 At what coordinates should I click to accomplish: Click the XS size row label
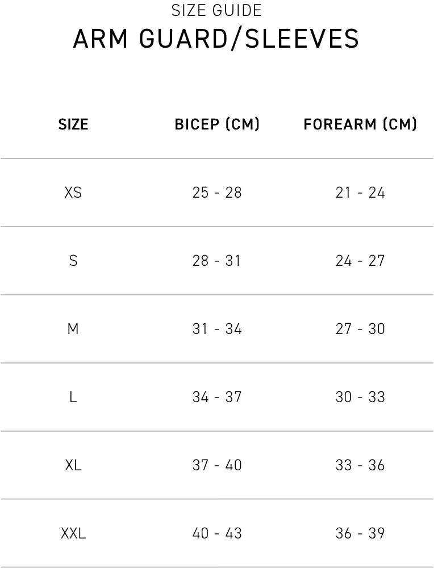tap(73, 193)
